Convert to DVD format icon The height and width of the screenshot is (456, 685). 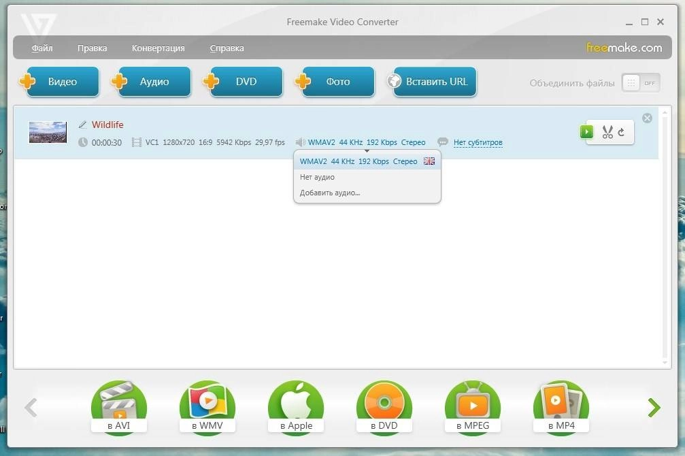384,406
